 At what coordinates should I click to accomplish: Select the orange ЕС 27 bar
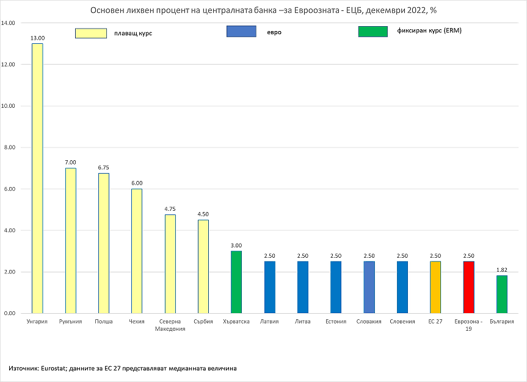pos(435,287)
